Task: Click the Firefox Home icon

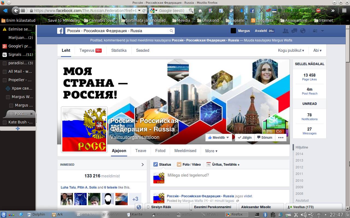Action: [x=200, y=11]
